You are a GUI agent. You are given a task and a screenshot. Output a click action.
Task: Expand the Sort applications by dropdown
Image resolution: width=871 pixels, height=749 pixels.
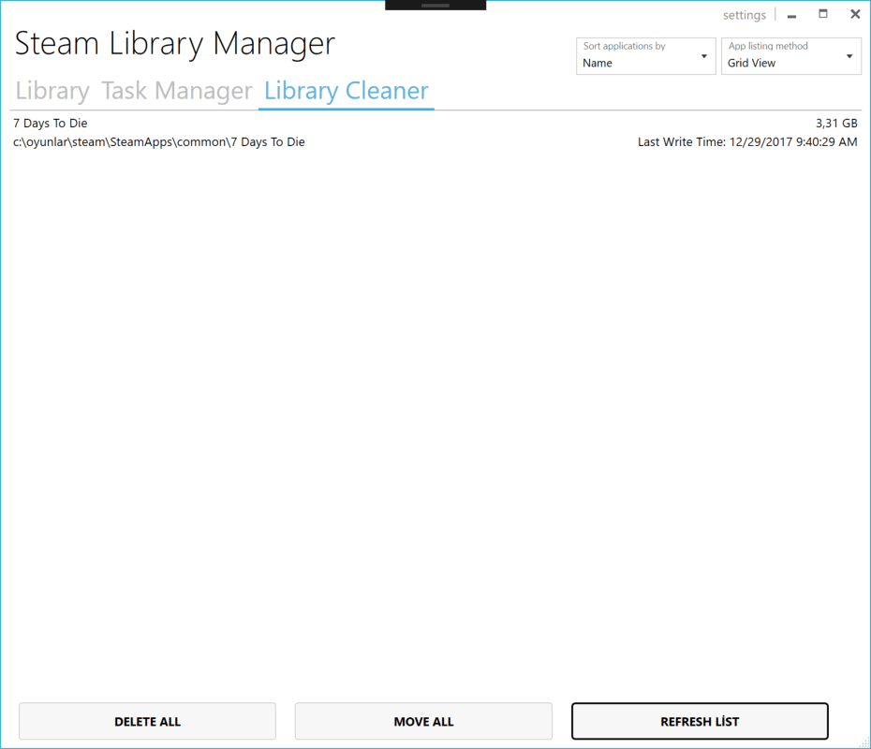tap(646, 56)
